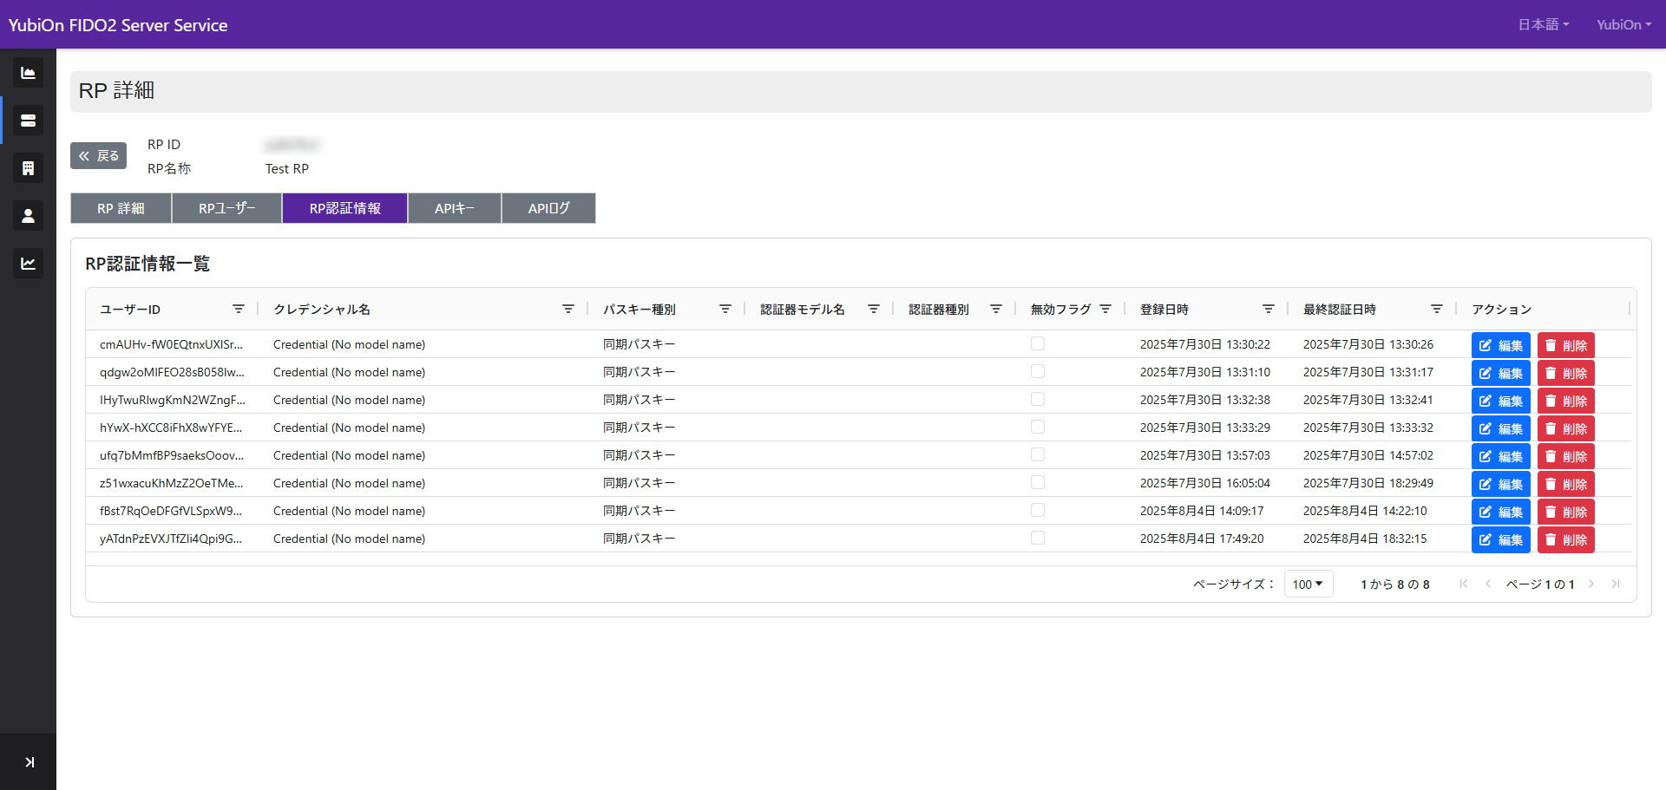1666x790 pixels.
Task: Edit the ufq7bMmfBP9saeksOoov credential
Action: [x=1500, y=456]
